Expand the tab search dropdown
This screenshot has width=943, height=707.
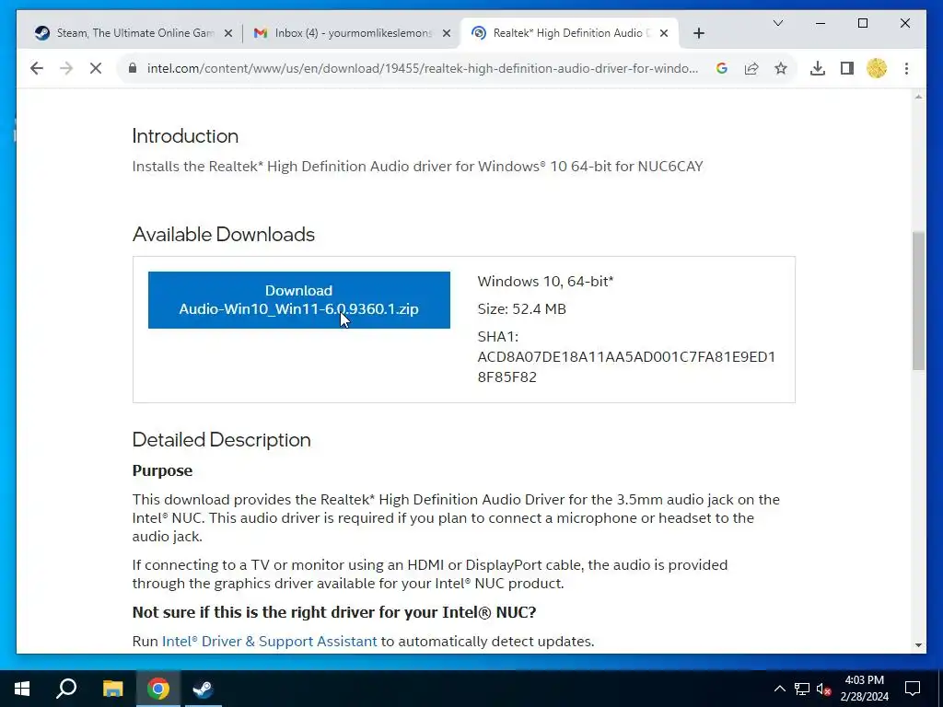click(x=777, y=23)
